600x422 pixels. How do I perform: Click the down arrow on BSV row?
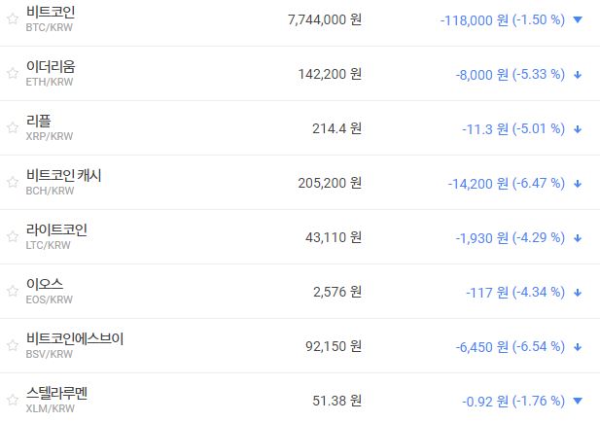(x=578, y=346)
